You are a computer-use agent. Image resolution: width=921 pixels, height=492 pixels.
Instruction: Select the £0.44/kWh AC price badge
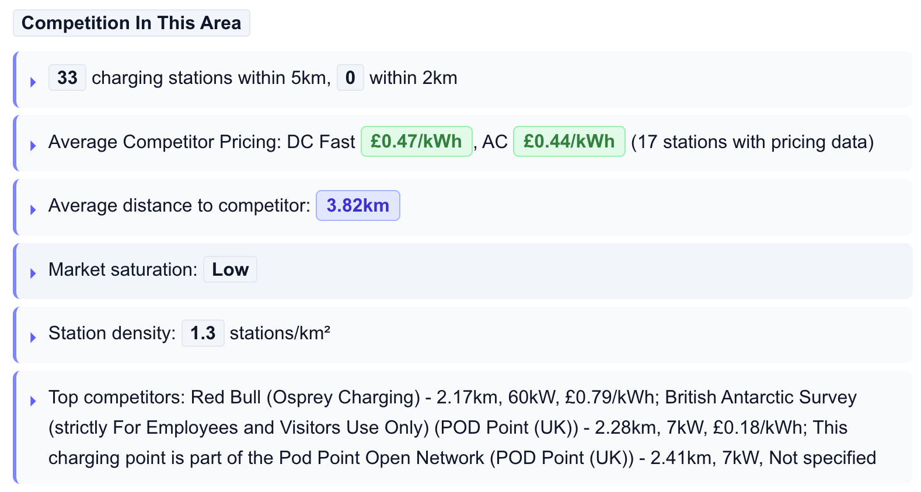click(x=569, y=142)
